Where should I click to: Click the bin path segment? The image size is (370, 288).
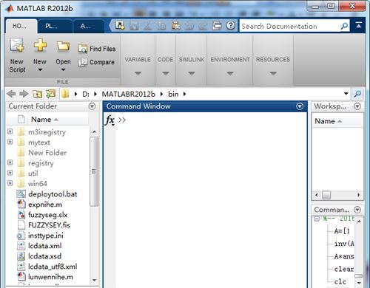point(173,94)
